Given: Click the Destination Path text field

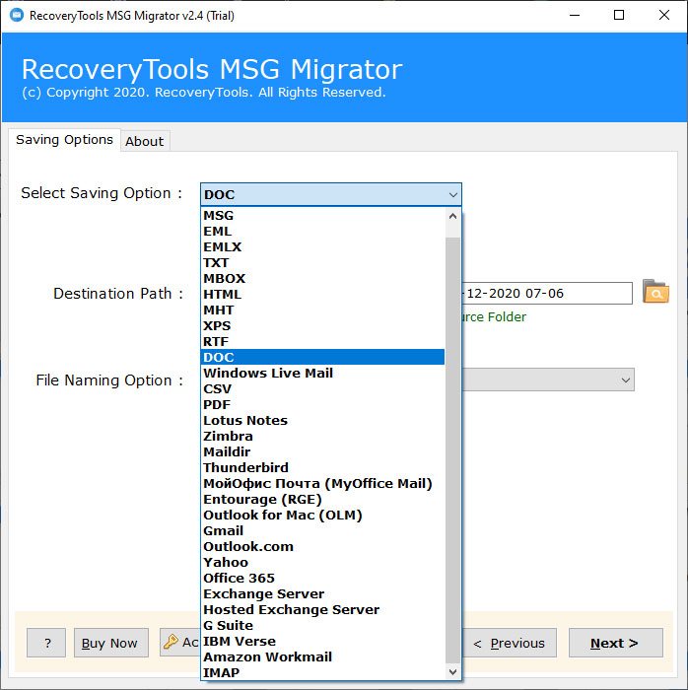Looking at the screenshot, I should 547,293.
